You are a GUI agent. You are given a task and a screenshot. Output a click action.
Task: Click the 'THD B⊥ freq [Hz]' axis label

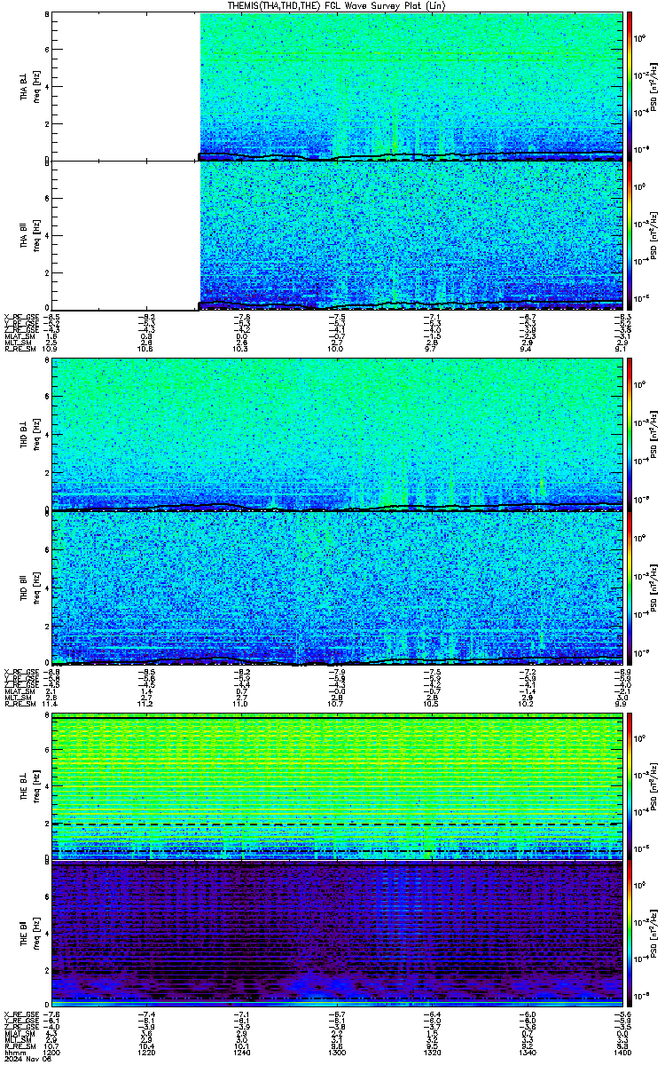(30, 434)
